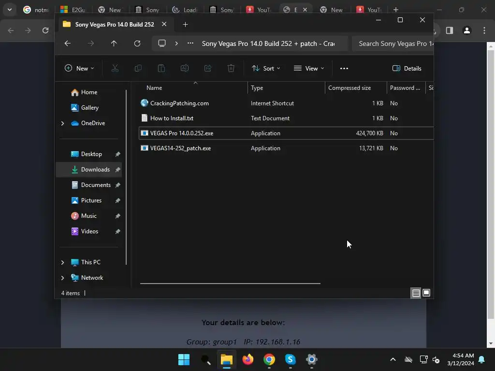Viewport: 495px width, 371px height.
Task: Click the Paste clipboard icon
Action: 161,68
